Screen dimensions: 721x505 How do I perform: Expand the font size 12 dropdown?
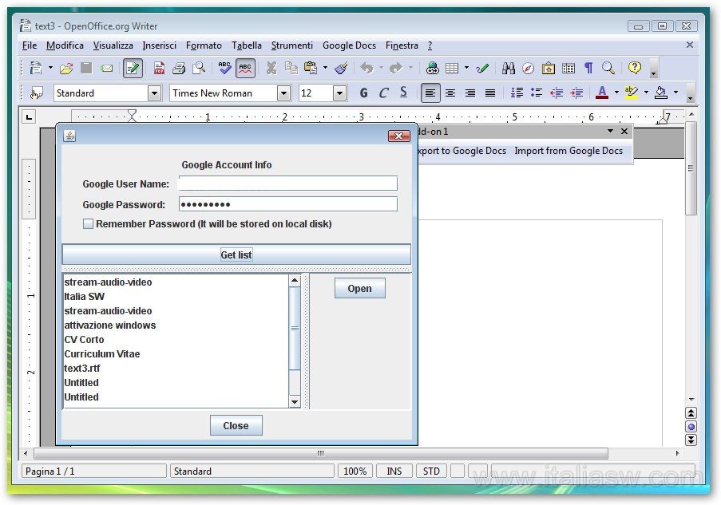pos(340,93)
